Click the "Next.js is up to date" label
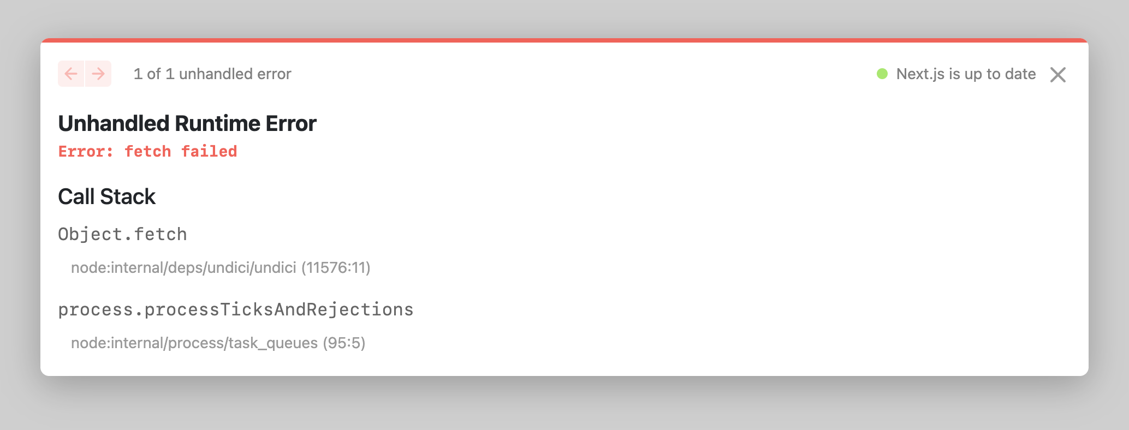The height and width of the screenshot is (430, 1129). coord(966,74)
